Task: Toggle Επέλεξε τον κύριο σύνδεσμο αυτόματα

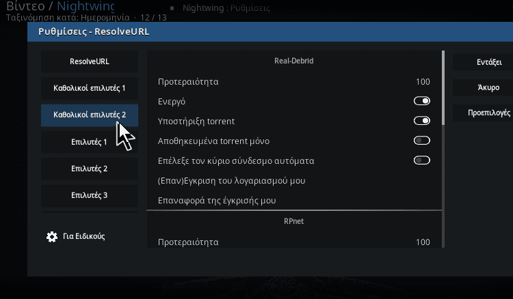Action: click(422, 160)
